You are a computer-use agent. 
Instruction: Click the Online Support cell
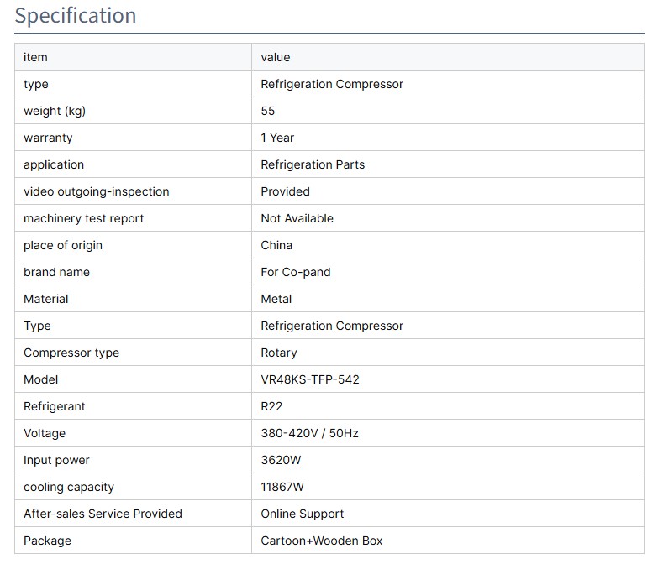(x=303, y=514)
